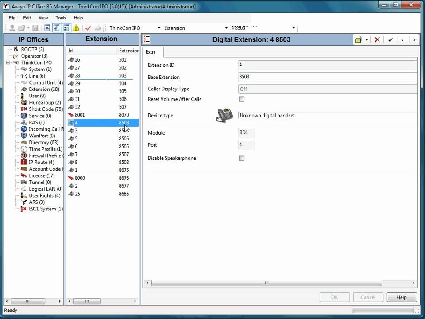
Task: Sort by Id column header
Action: (x=91, y=51)
